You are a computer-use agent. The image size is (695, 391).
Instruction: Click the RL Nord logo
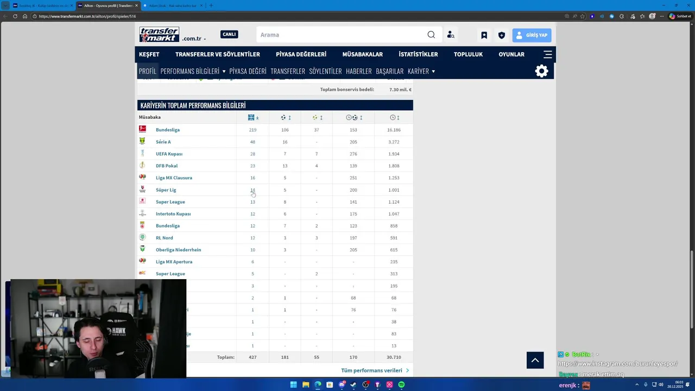(x=142, y=237)
